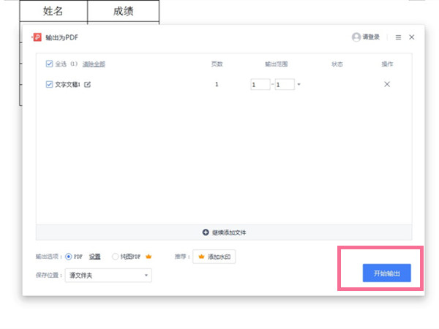Close the 输出为PDF dialog
This screenshot has width=439, height=329.
pyautogui.click(x=412, y=37)
